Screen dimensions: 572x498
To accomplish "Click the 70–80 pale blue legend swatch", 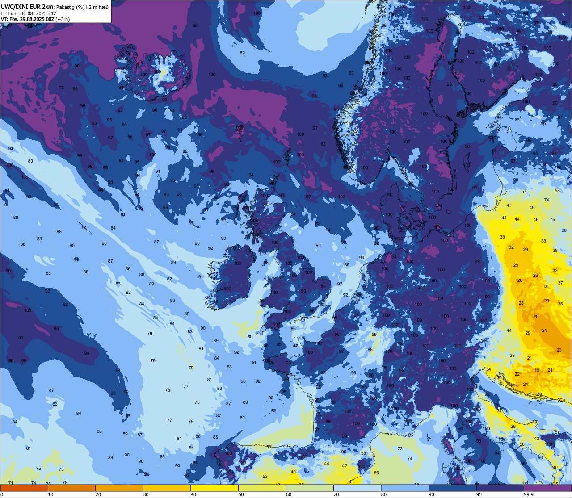I will pyautogui.click(x=357, y=488).
